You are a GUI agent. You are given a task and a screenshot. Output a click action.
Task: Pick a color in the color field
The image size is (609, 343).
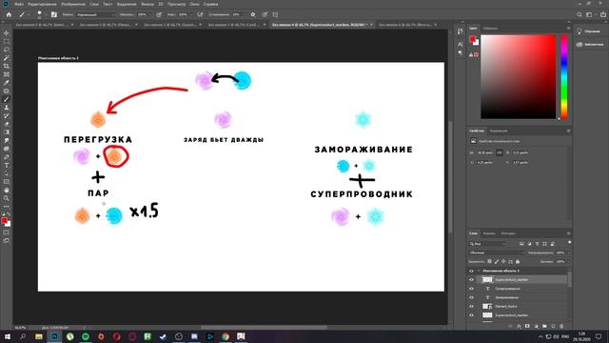518,76
